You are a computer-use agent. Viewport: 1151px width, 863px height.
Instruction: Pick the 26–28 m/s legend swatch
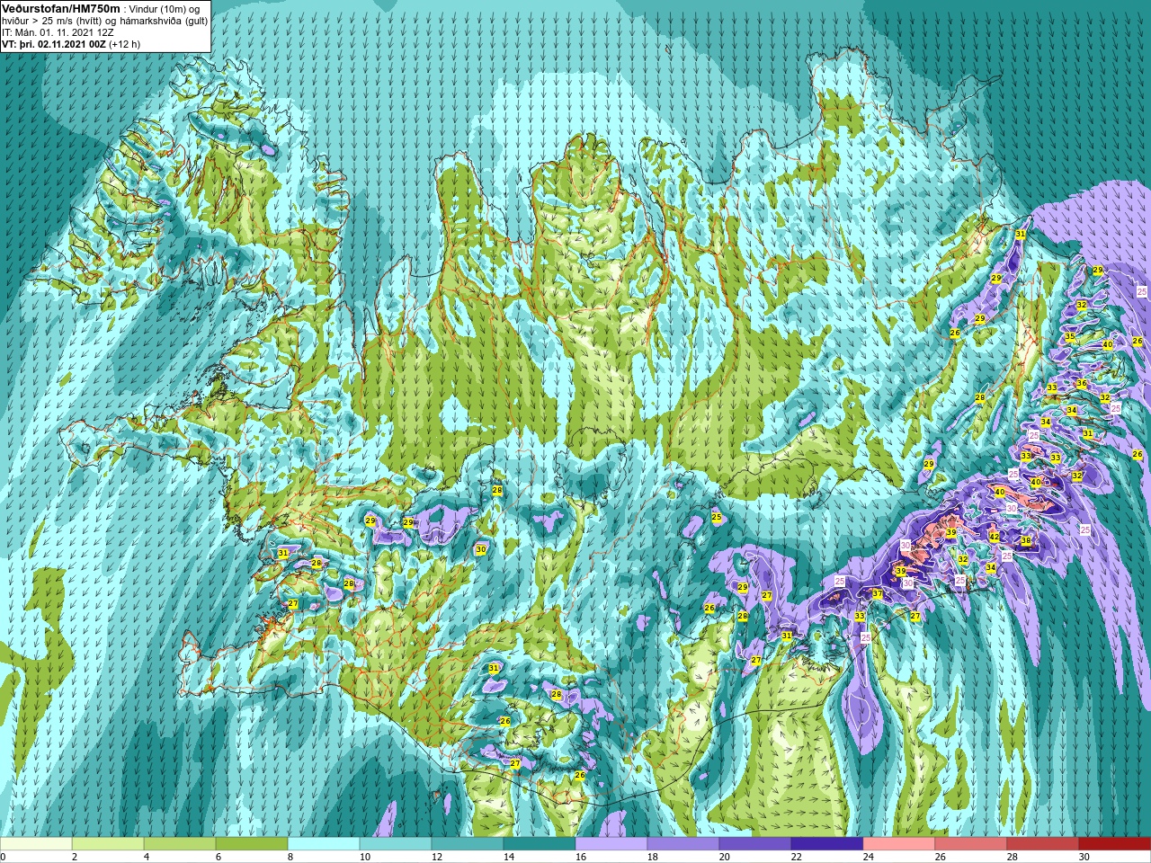coord(971,844)
